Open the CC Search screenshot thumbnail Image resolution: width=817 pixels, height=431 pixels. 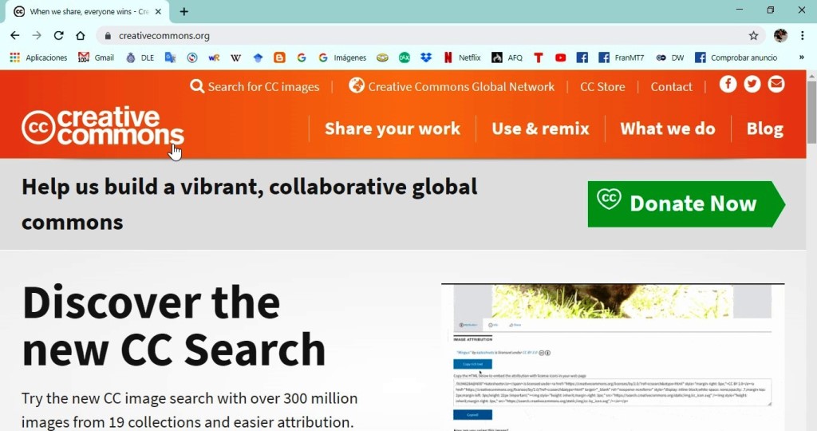(613, 357)
